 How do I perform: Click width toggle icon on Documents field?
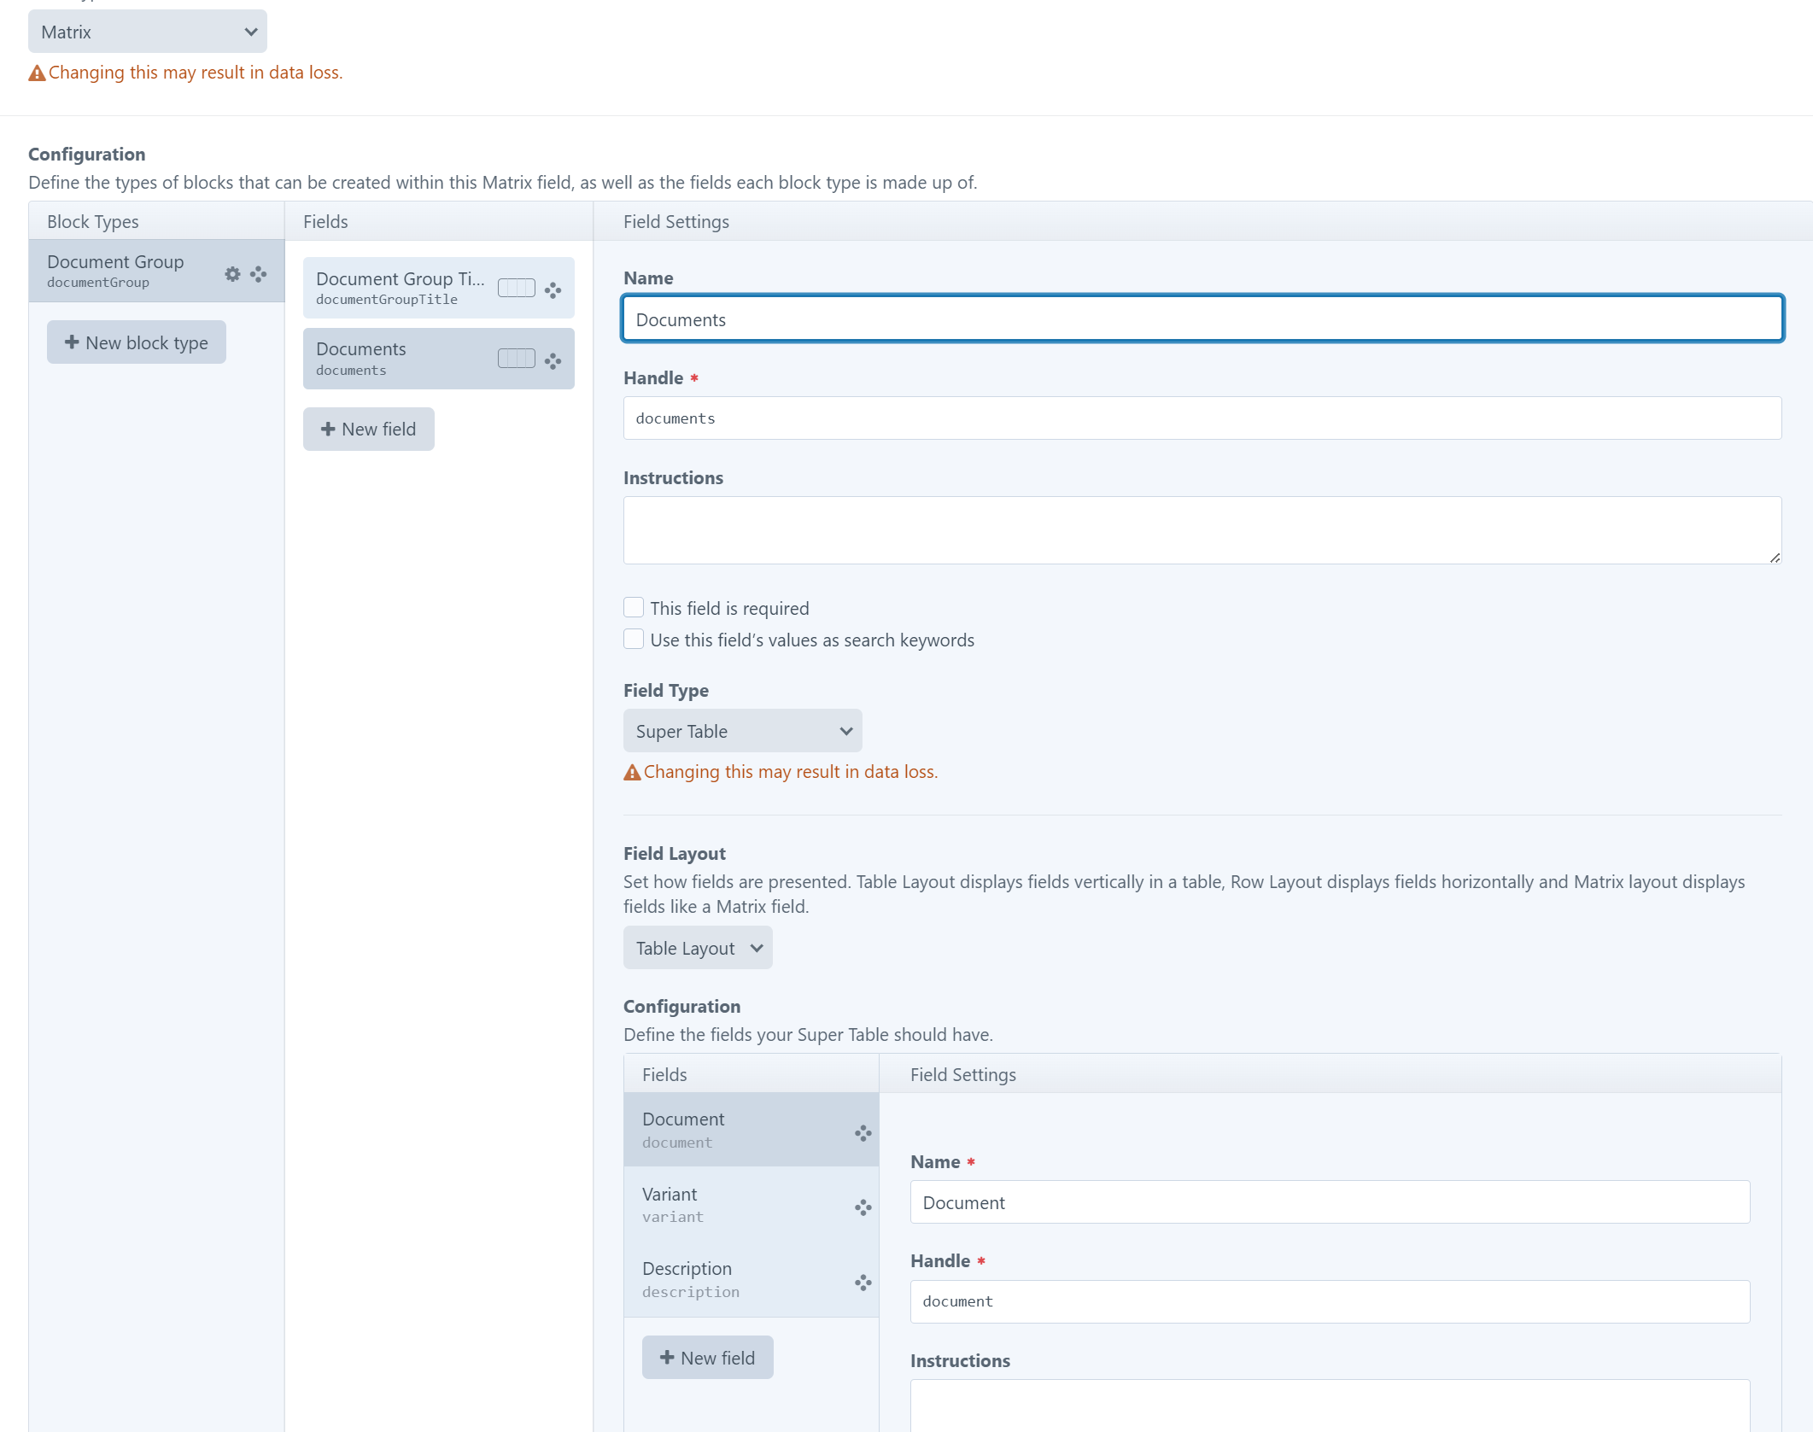(516, 358)
